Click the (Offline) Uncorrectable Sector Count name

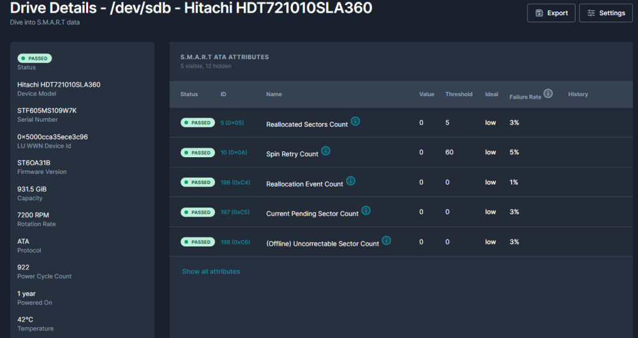pos(322,243)
